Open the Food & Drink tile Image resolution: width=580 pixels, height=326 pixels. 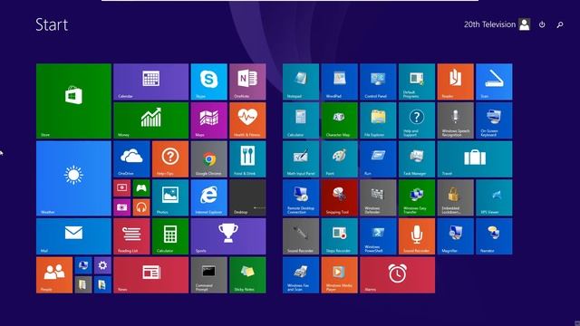[247, 159]
